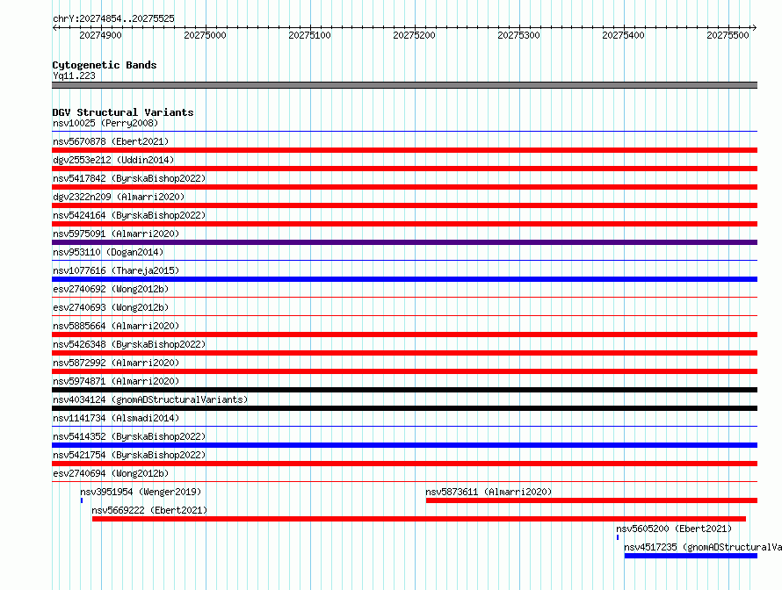Select the nsv5873611 (Almarri2020) label

coord(489,492)
